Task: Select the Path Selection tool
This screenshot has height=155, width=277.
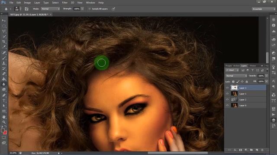Action: tap(4, 106)
